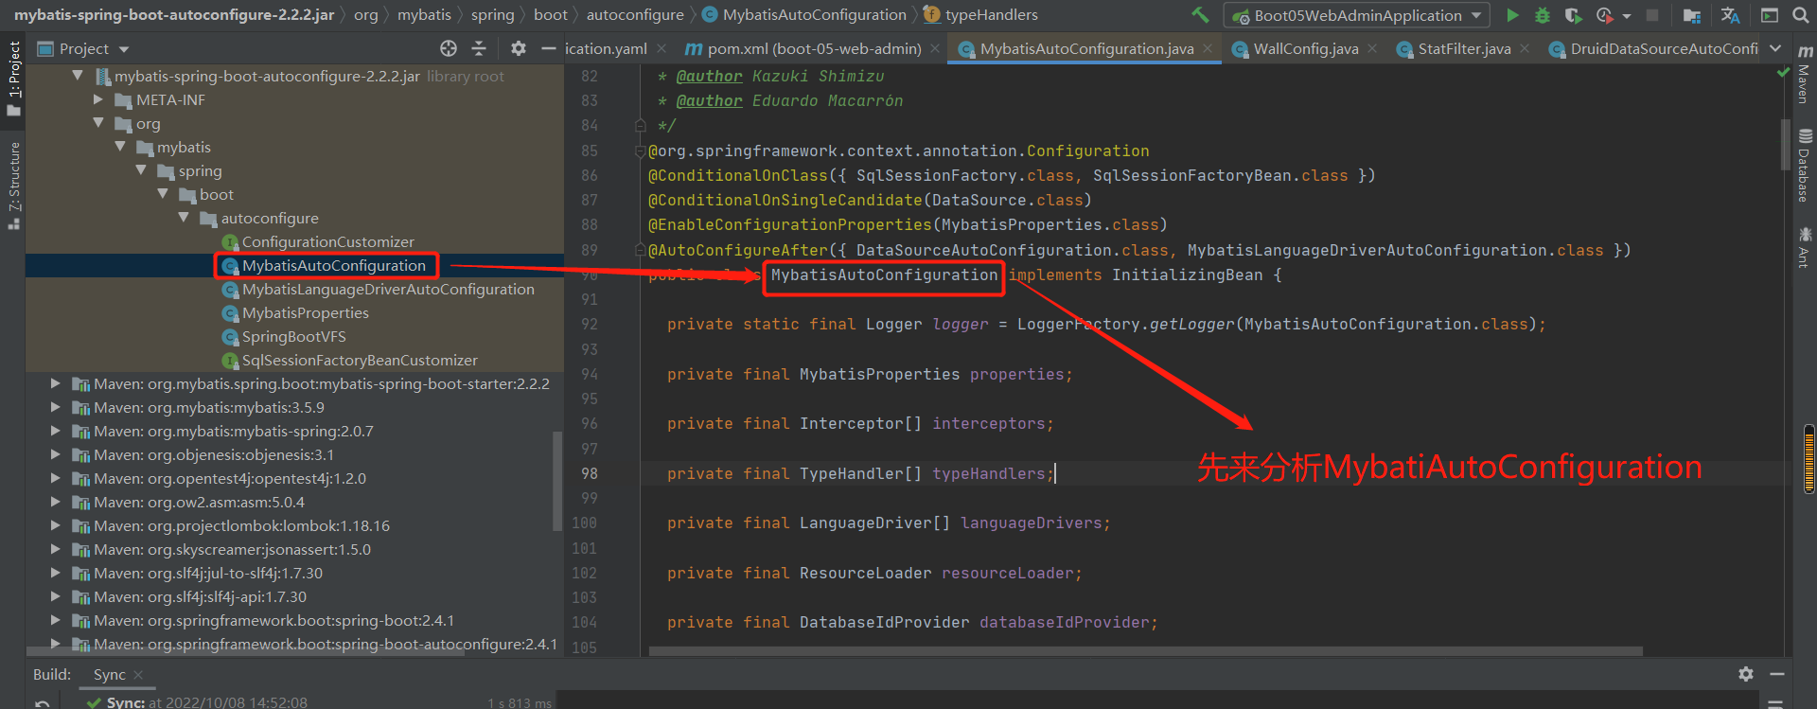This screenshot has width=1817, height=709.
Task: Open Project panel settings gear
Action: click(518, 48)
